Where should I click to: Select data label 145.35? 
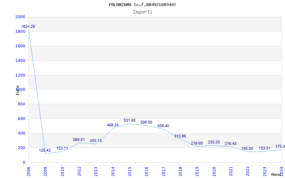[247, 148]
